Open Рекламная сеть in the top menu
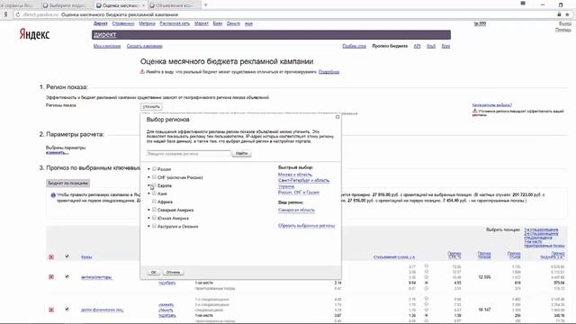 (x=175, y=23)
